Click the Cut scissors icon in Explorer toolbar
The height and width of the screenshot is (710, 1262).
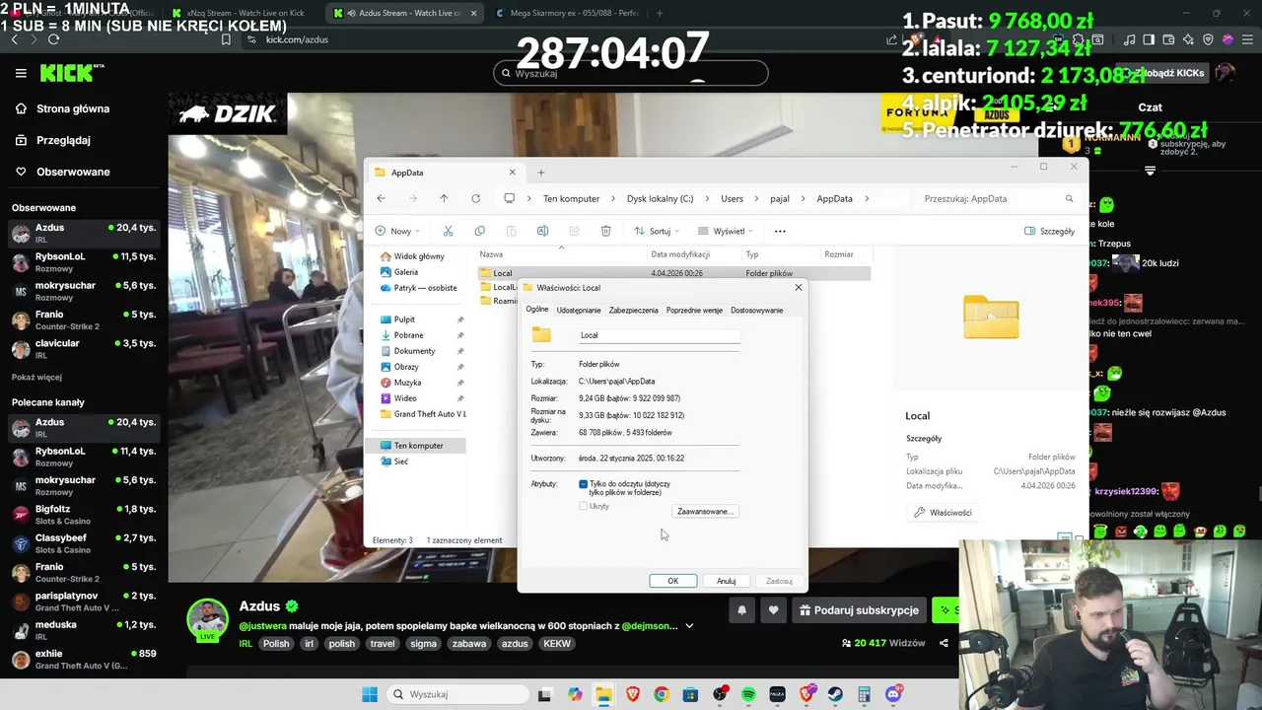pyautogui.click(x=448, y=231)
